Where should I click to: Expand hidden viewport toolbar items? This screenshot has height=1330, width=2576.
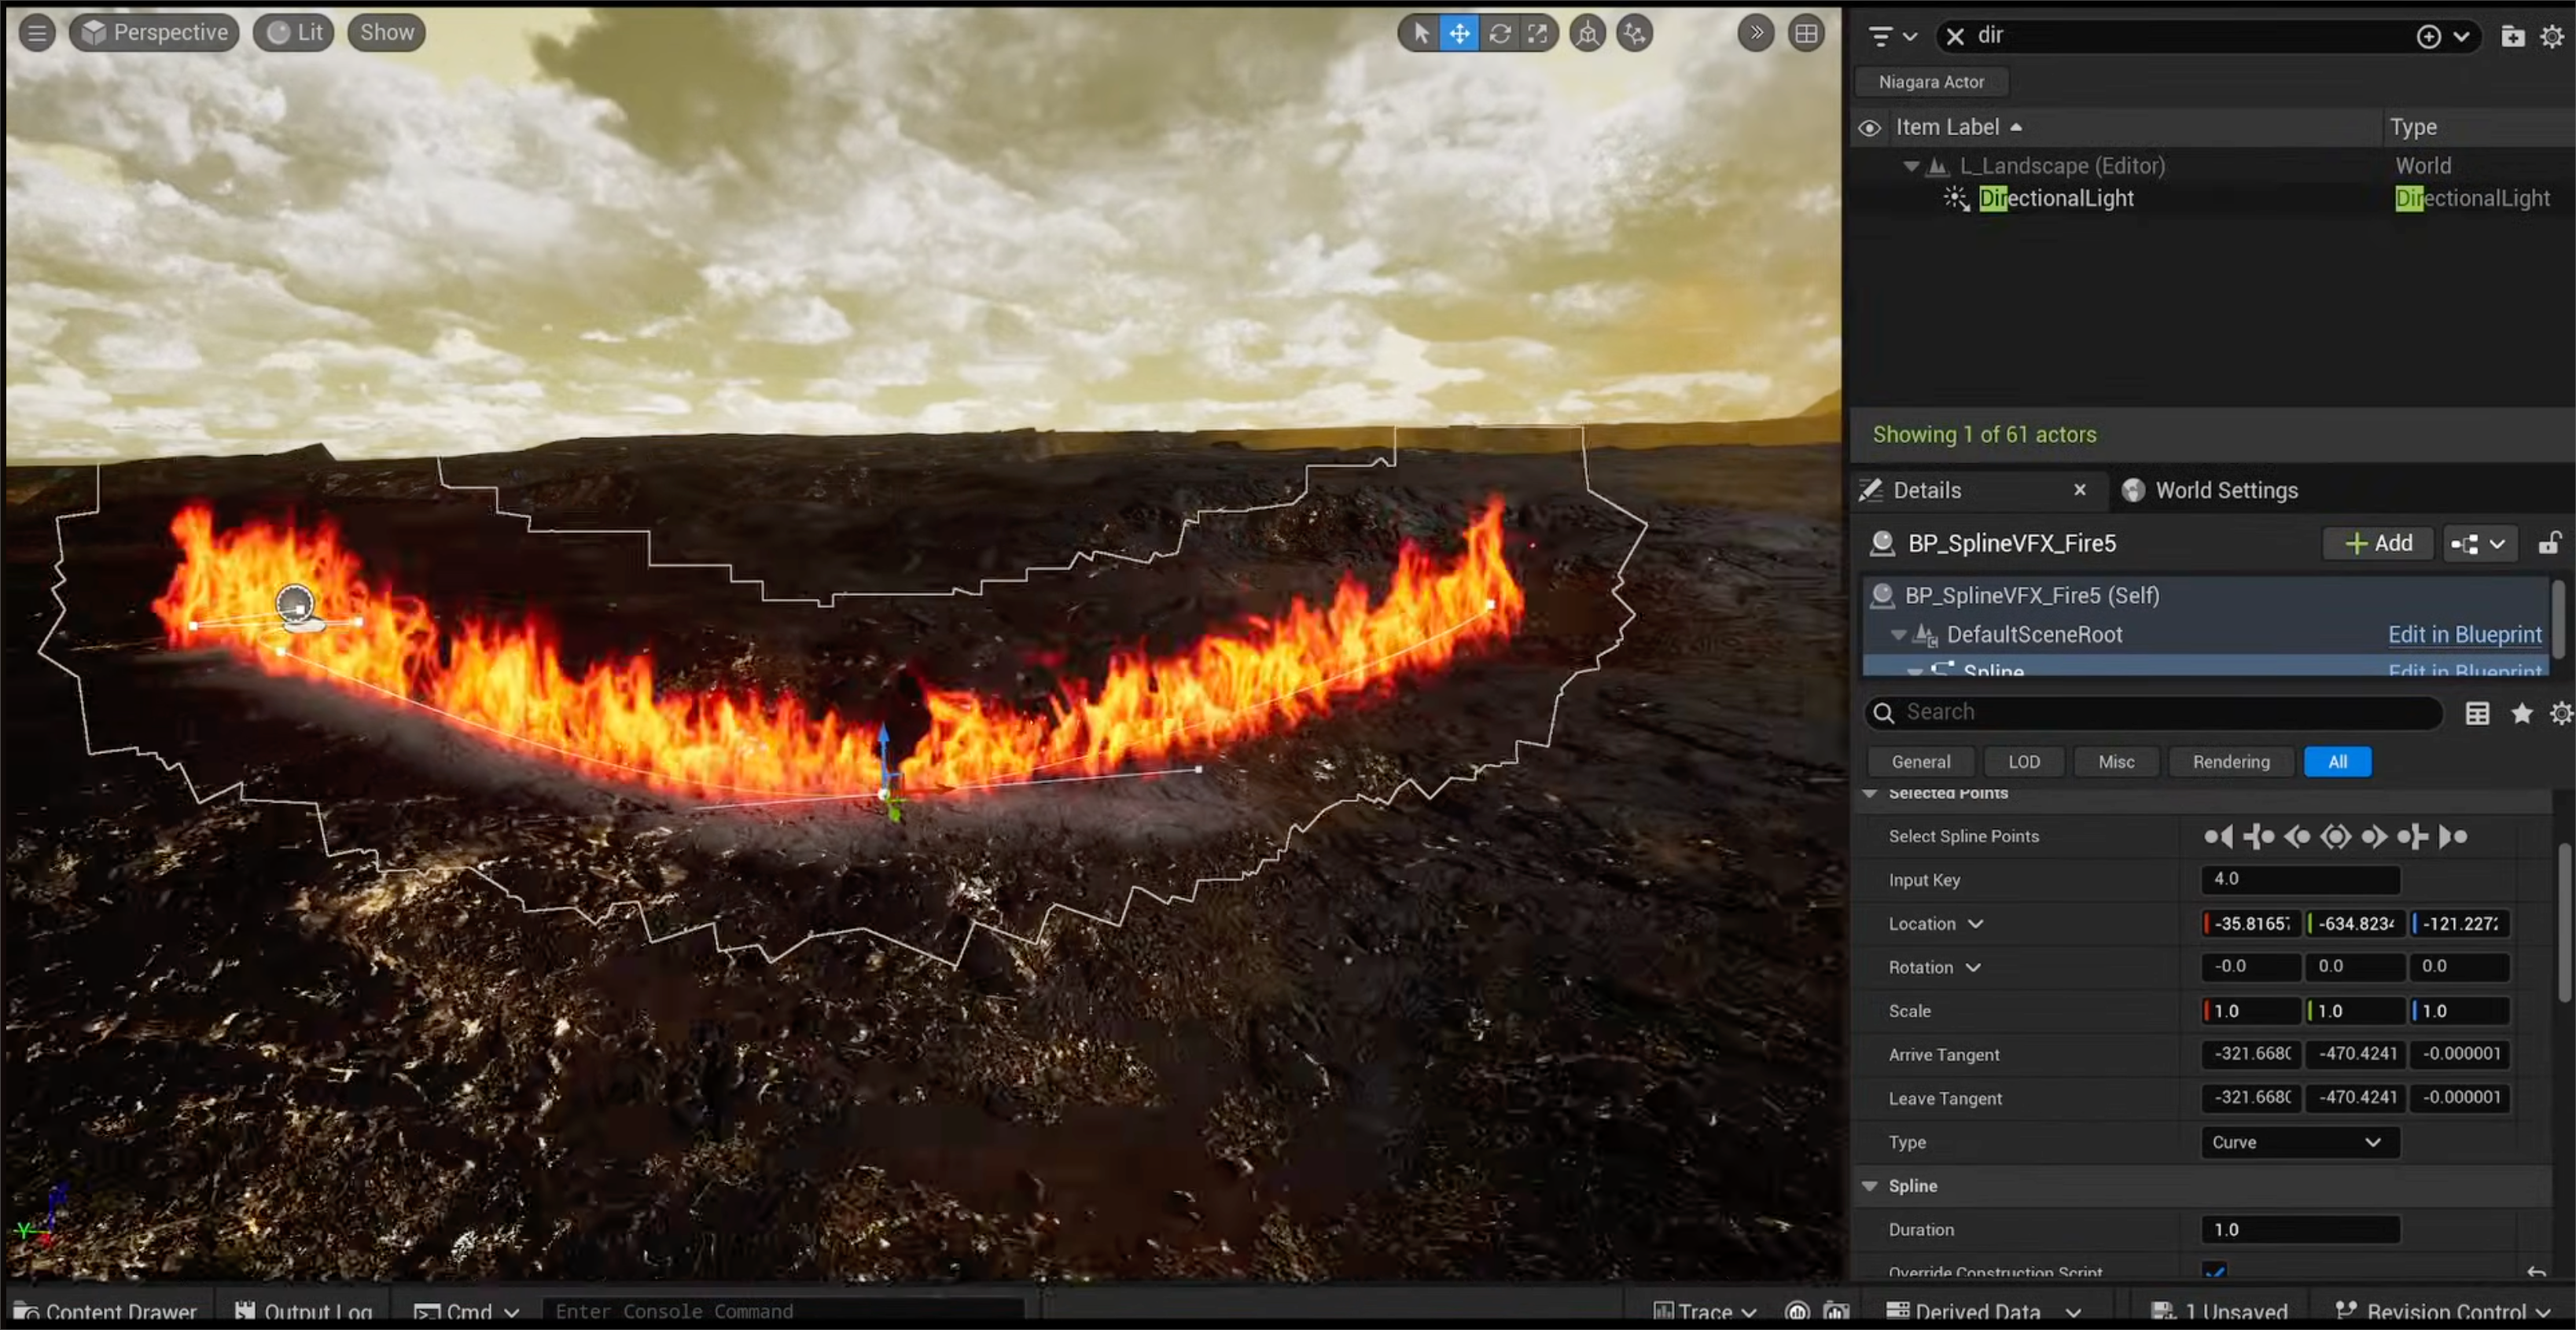tap(1756, 33)
